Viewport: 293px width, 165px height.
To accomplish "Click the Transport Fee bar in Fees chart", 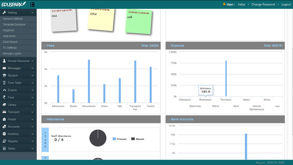I will pyautogui.click(x=135, y=82).
